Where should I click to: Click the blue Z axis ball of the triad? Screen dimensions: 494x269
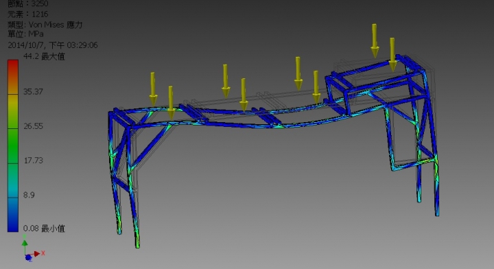click(x=28, y=258)
